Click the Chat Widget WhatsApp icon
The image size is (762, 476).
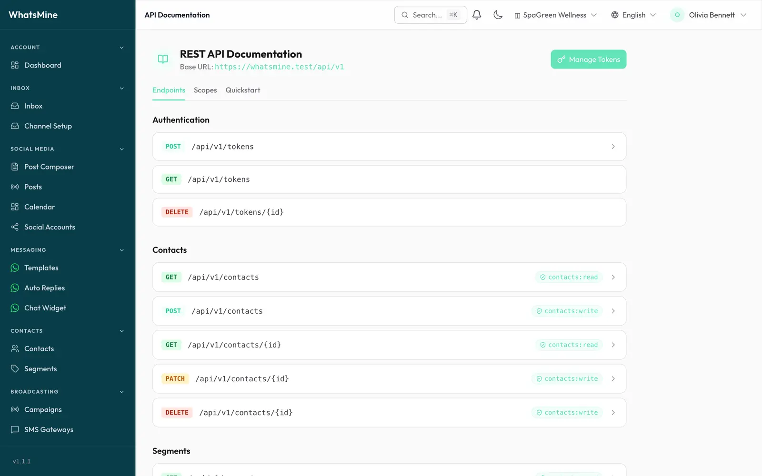pos(15,308)
